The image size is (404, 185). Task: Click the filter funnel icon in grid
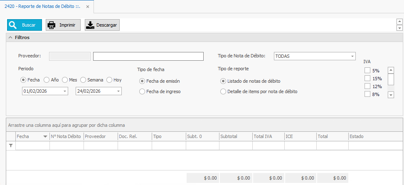pyautogui.click(x=11, y=146)
